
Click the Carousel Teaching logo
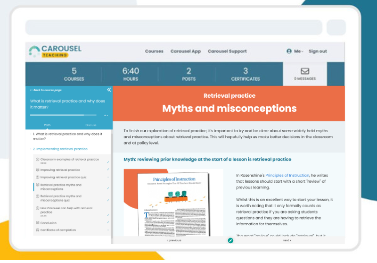pyautogui.click(x=55, y=51)
